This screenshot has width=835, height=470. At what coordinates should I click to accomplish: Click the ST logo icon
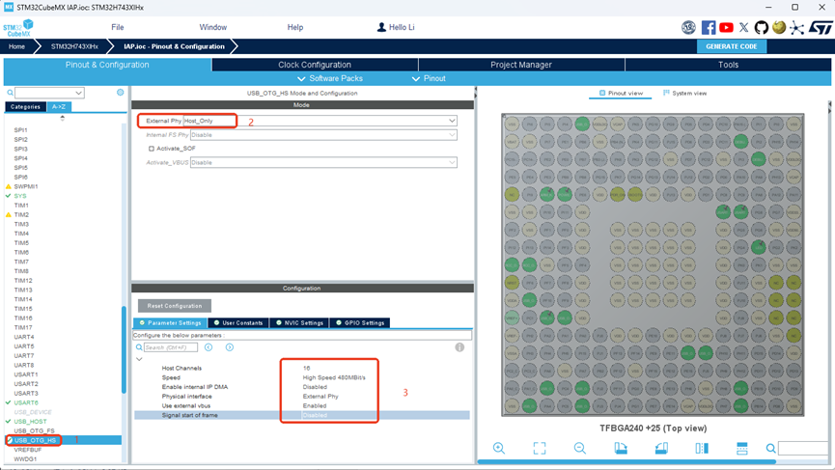tap(821, 27)
